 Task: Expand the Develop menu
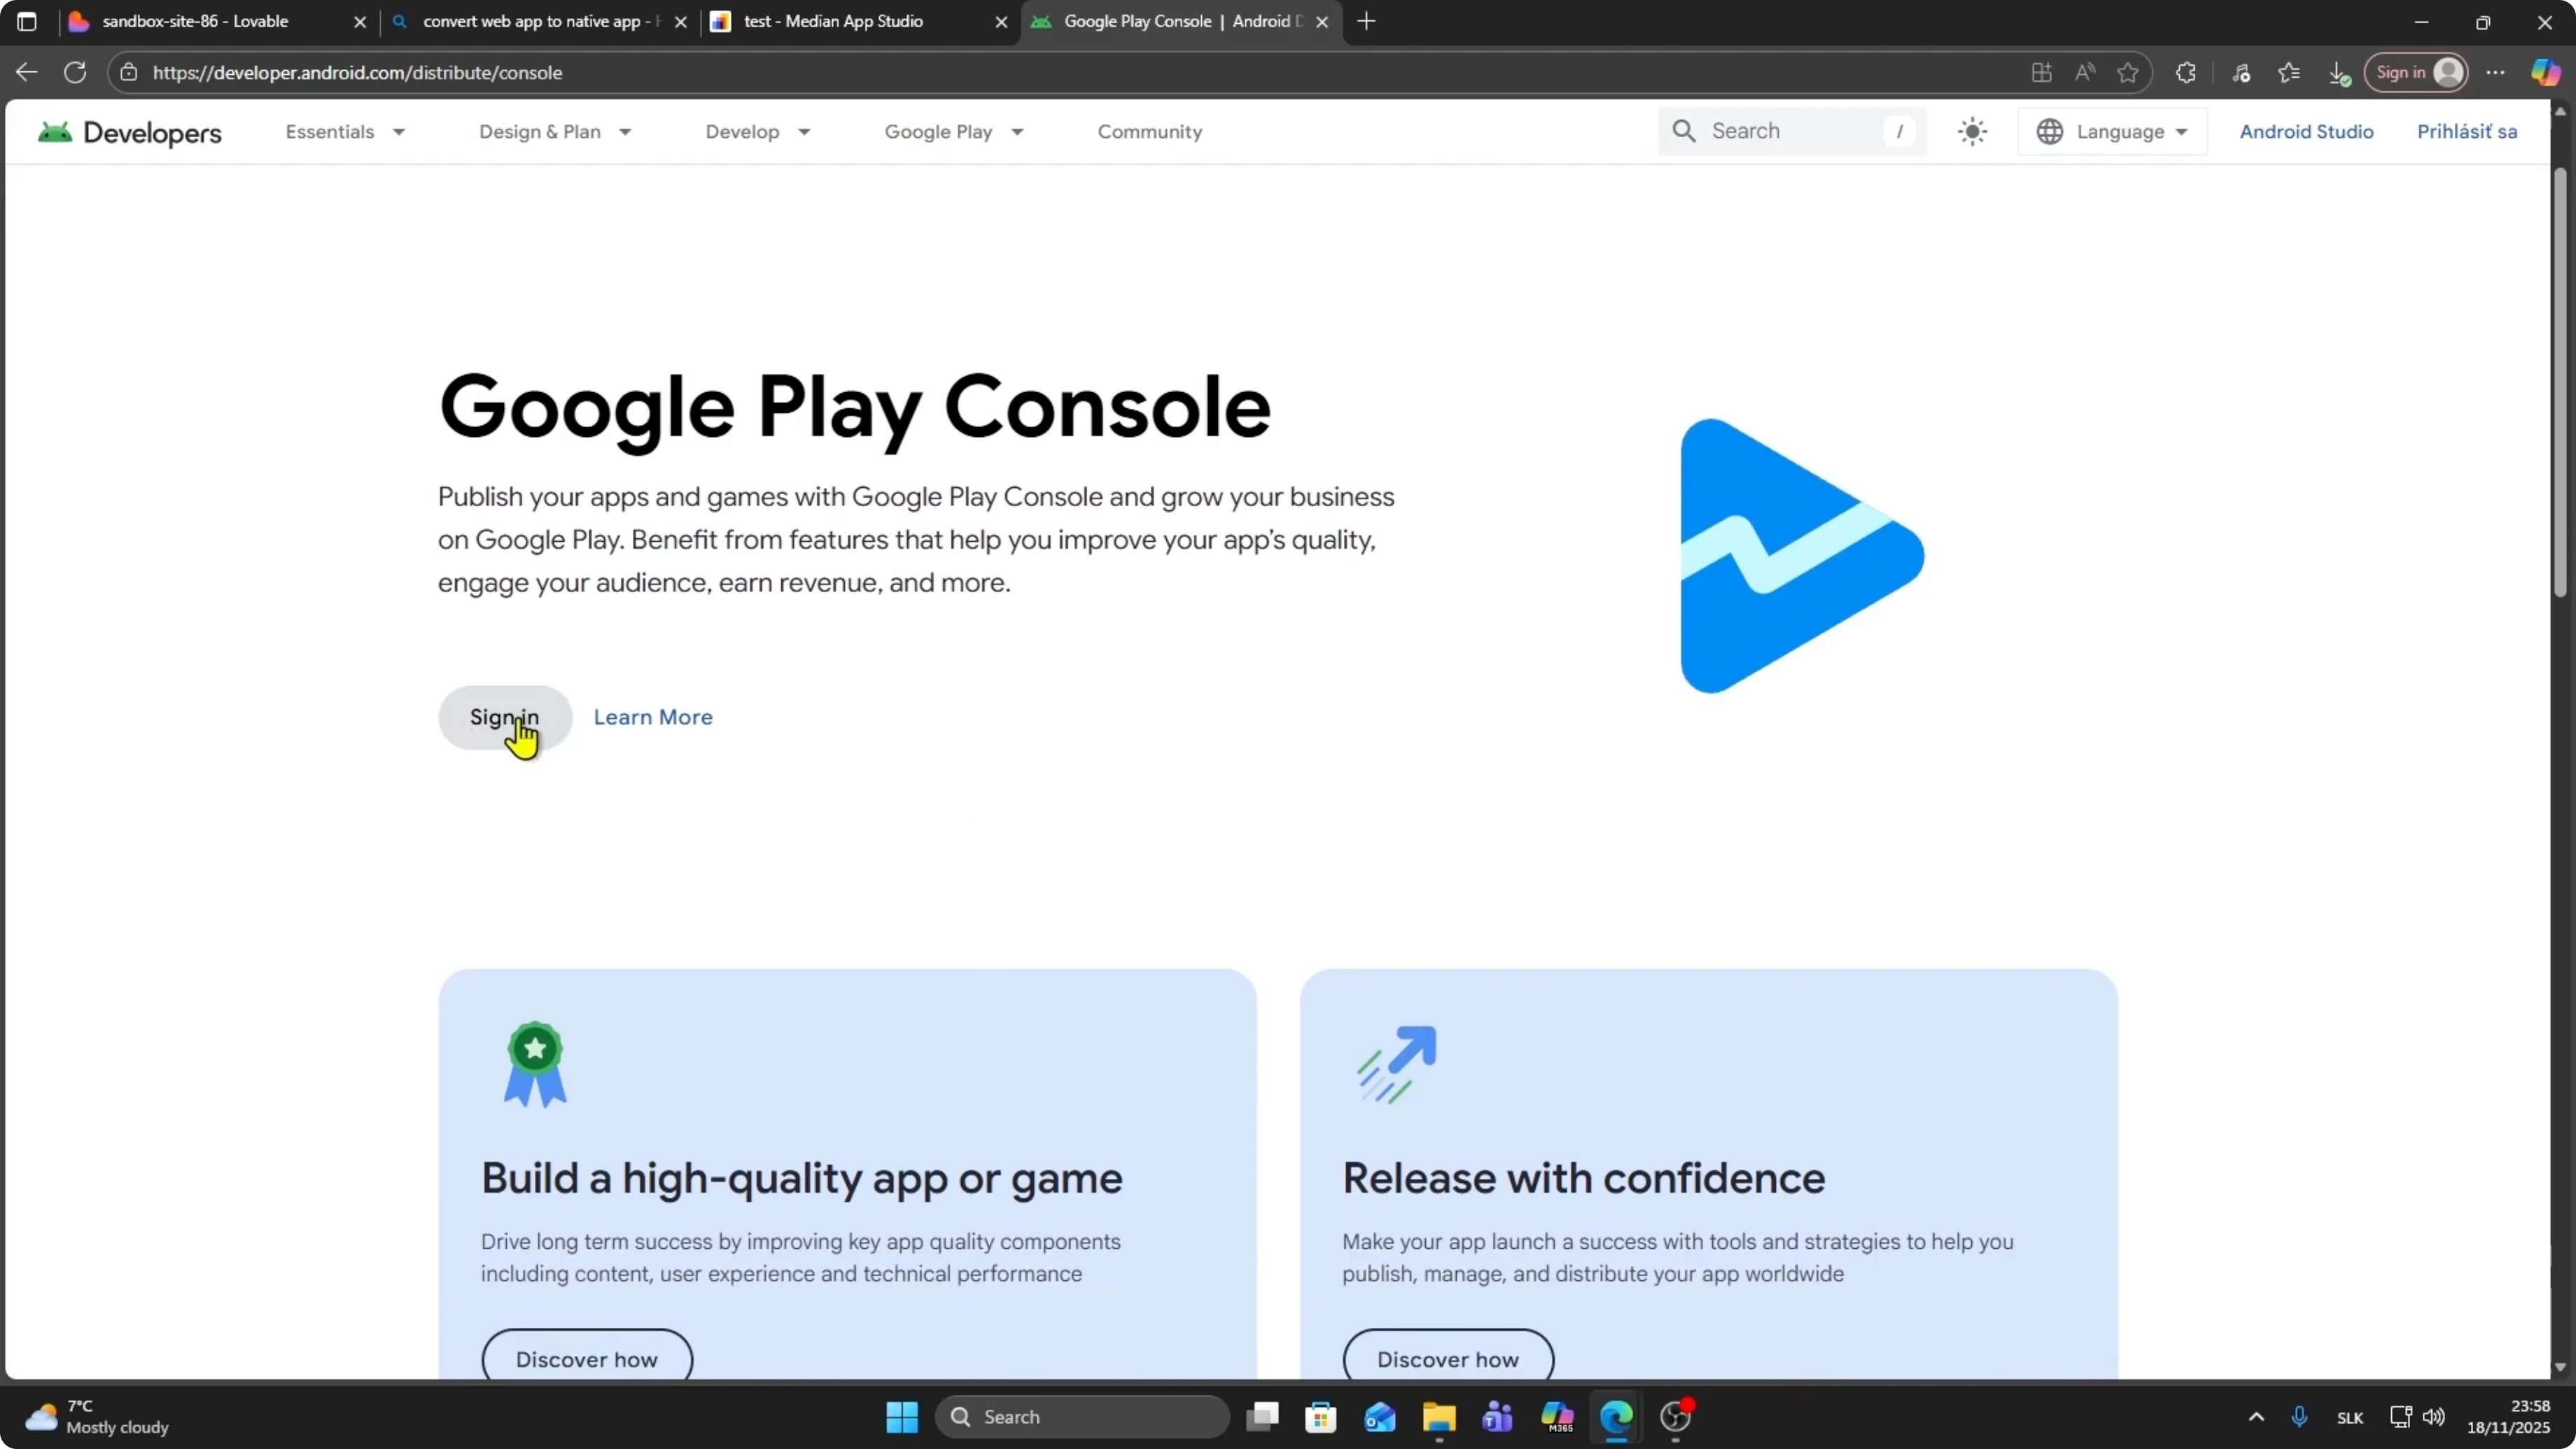click(x=758, y=132)
